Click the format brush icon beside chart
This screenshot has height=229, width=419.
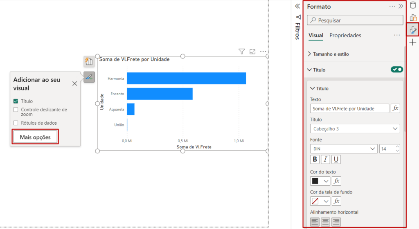[x=89, y=76]
